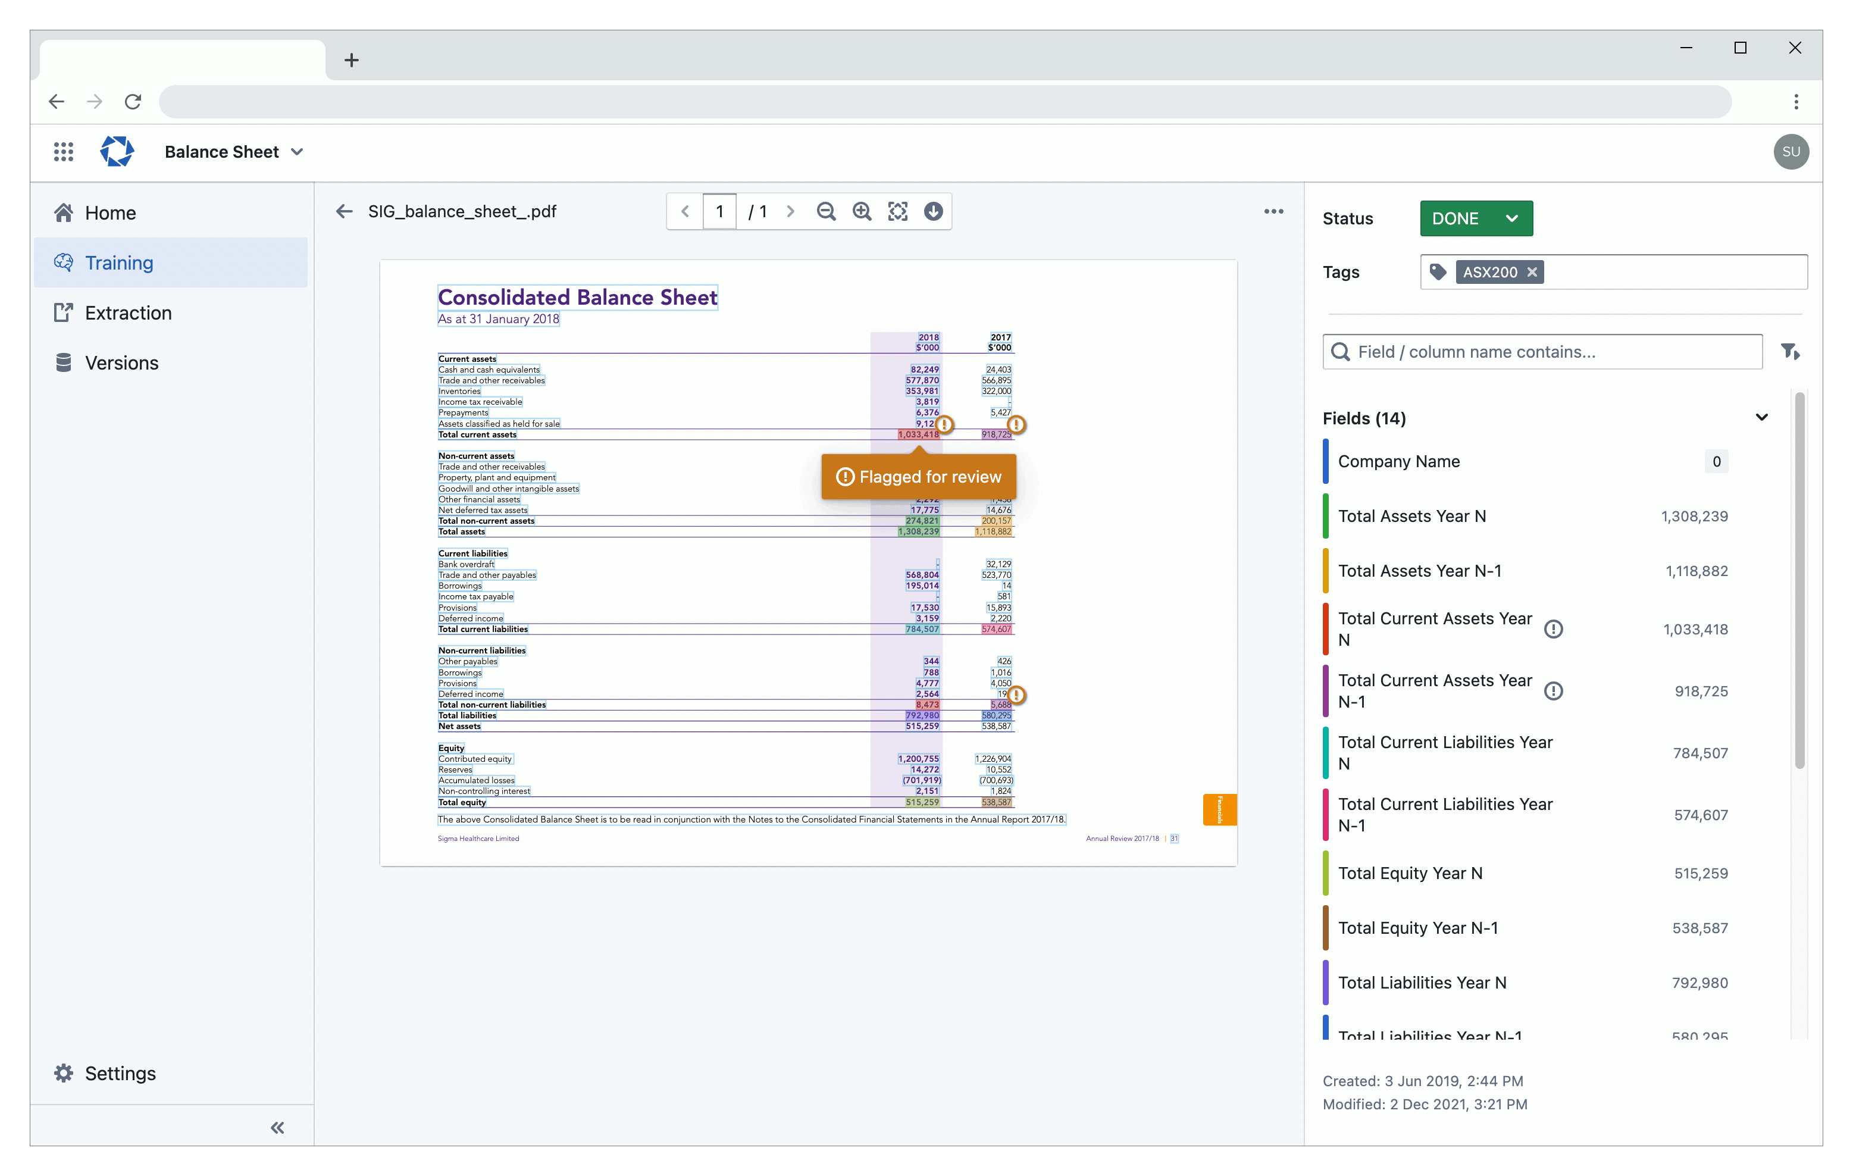
Task: Focus the field name search box
Action: [1542, 352]
